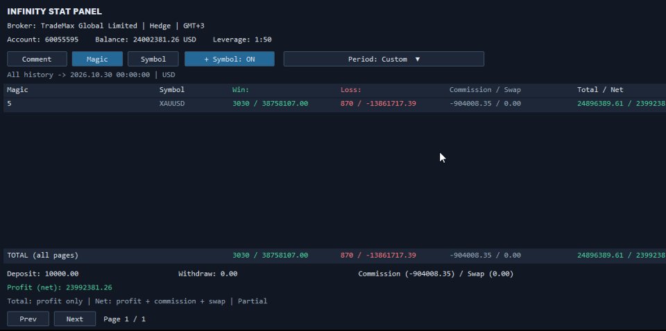This screenshot has width=666, height=331.
Task: Click commission total in TOTAL row
Action: 485,256
